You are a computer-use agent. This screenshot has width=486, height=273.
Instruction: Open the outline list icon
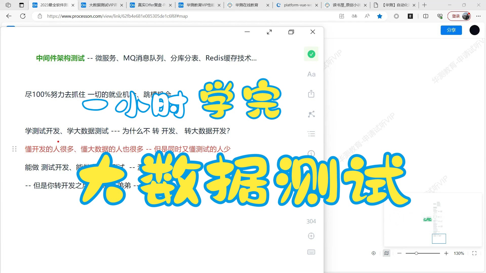tap(311, 134)
